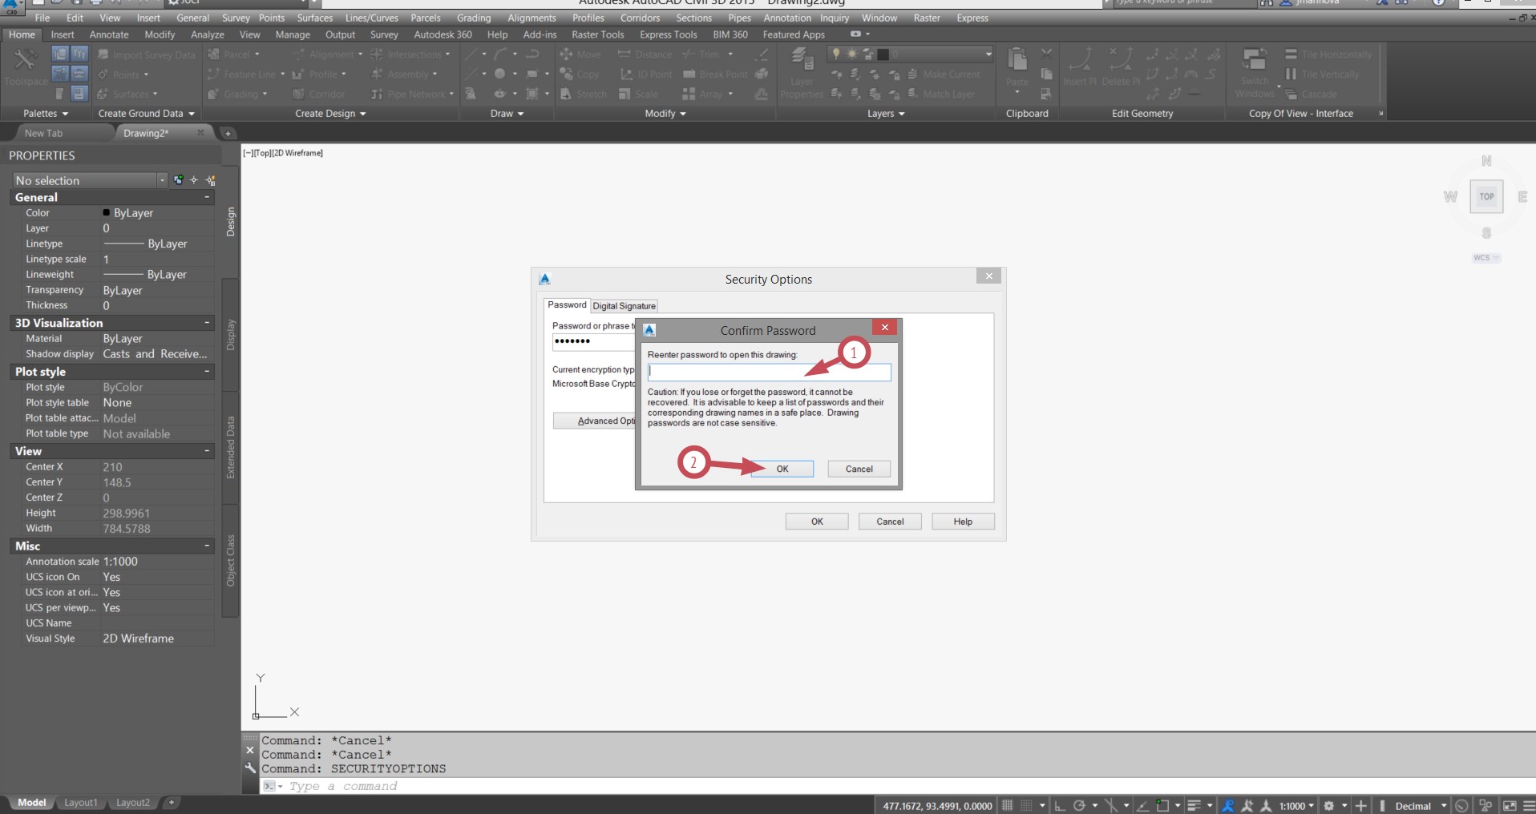1536x814 pixels.
Task: Open the Annotate ribbon tab
Action: [x=109, y=34]
